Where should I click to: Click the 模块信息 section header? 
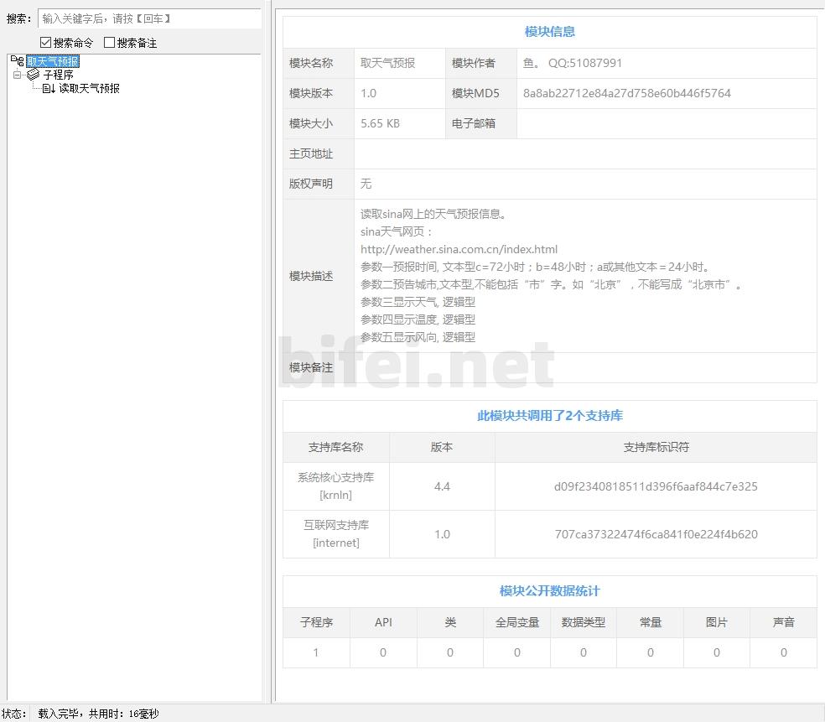(x=549, y=32)
